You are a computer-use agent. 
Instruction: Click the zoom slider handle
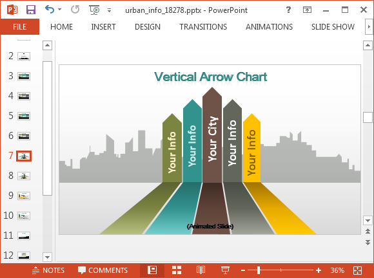click(x=259, y=270)
